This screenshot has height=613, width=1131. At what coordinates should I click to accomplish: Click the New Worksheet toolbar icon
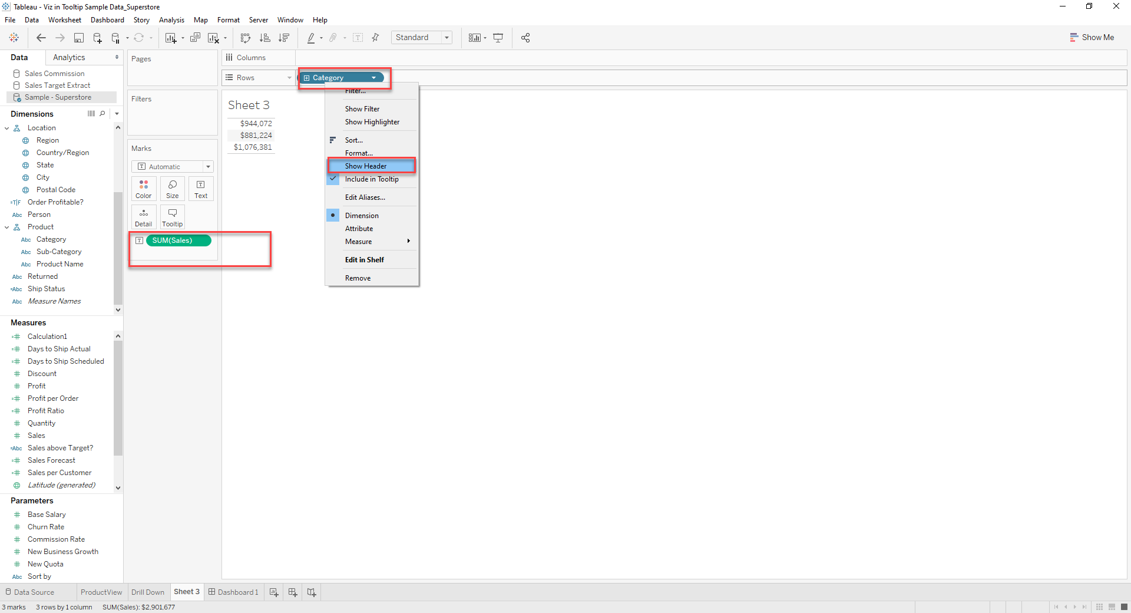[171, 38]
